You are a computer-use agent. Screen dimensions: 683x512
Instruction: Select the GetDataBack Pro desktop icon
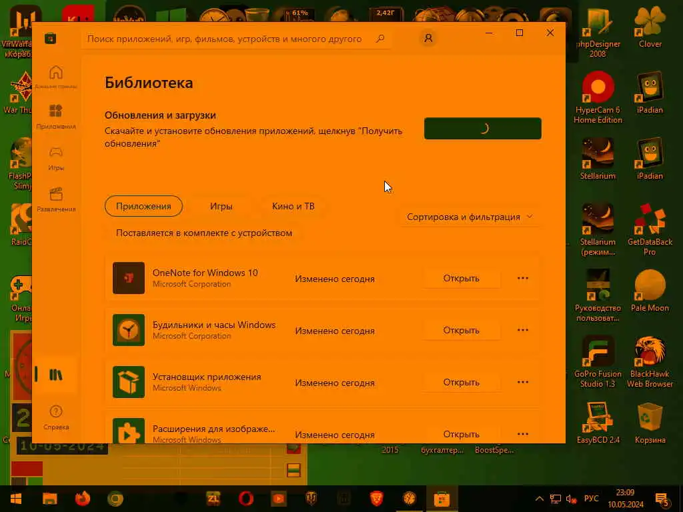coord(650,229)
